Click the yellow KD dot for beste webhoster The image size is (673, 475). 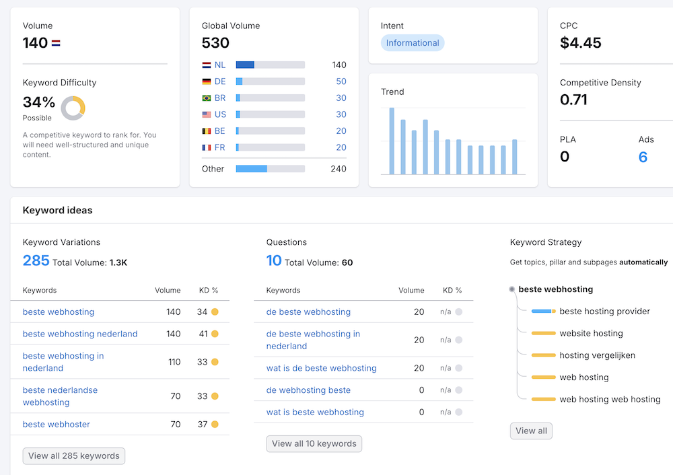tap(215, 425)
